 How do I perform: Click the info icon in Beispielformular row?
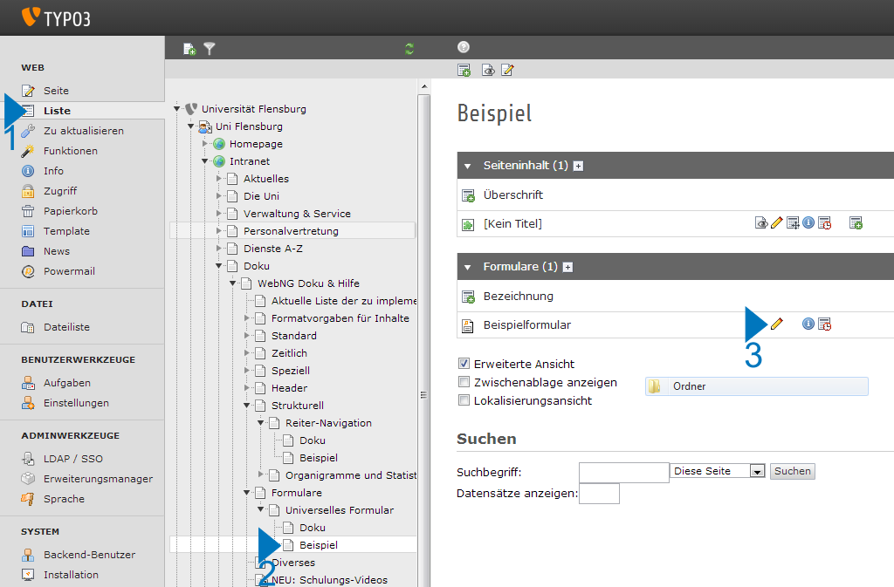tap(808, 324)
